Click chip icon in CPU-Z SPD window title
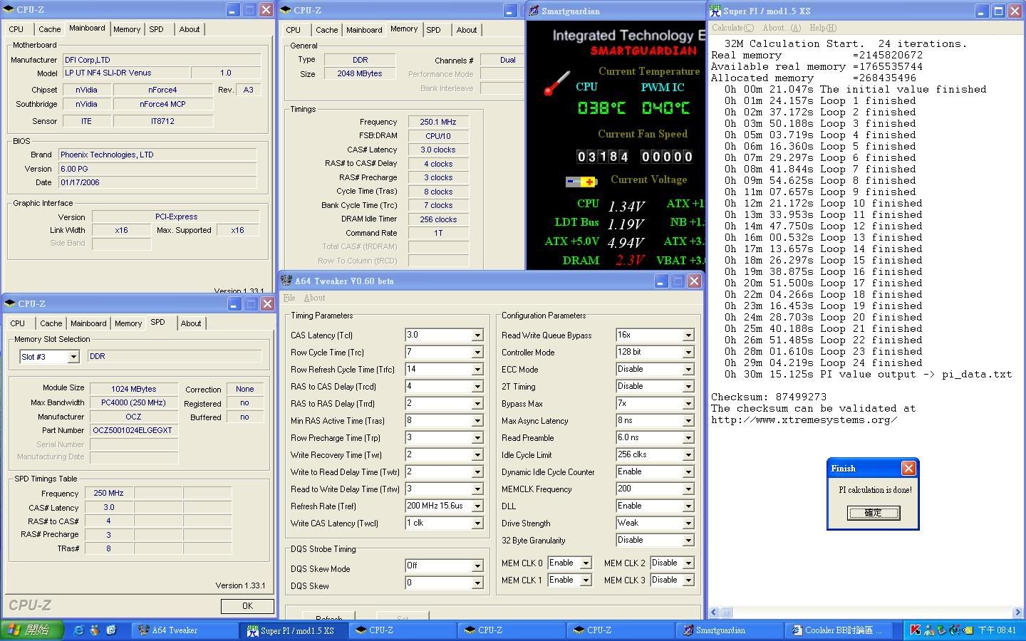This screenshot has height=641, width=1026. point(10,303)
